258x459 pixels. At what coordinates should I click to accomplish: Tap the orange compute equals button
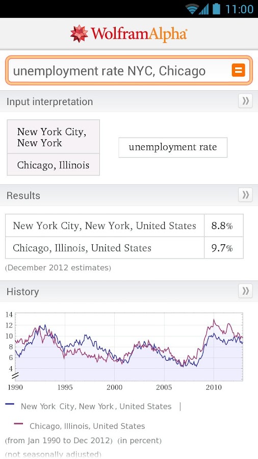point(239,70)
